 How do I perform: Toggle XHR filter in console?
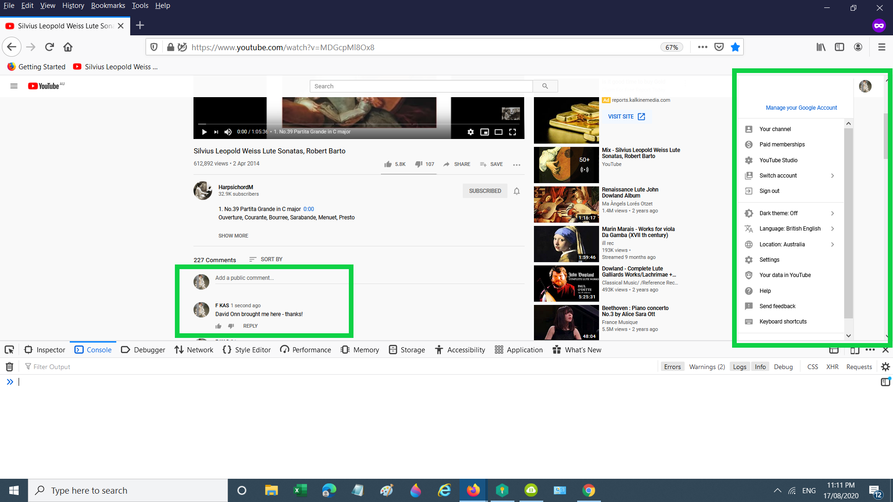coord(832,367)
